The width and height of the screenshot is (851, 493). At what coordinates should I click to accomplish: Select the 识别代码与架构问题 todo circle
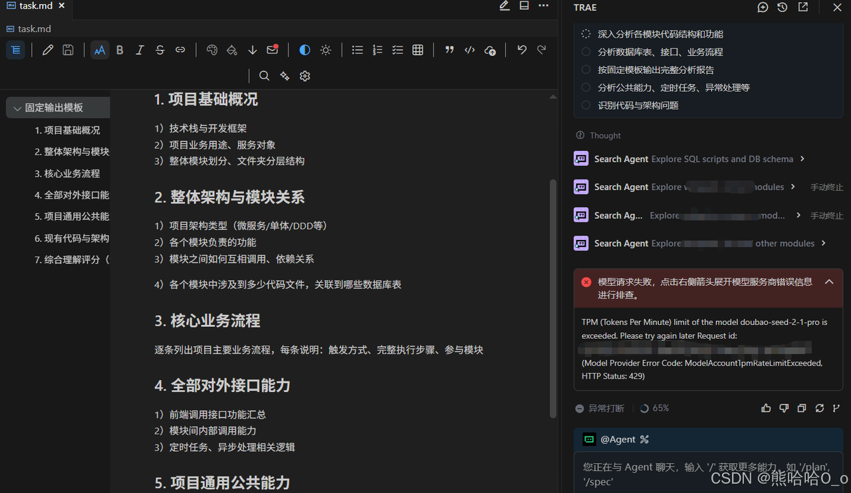click(586, 105)
